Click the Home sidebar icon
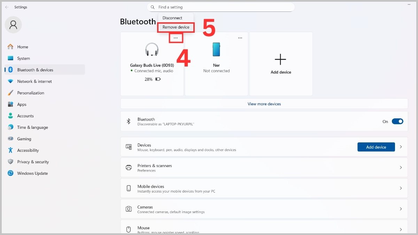 tap(10, 47)
